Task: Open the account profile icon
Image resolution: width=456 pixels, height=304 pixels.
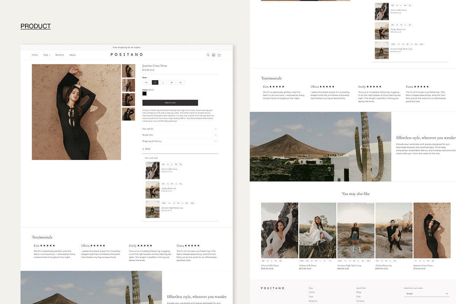Action: (x=214, y=55)
